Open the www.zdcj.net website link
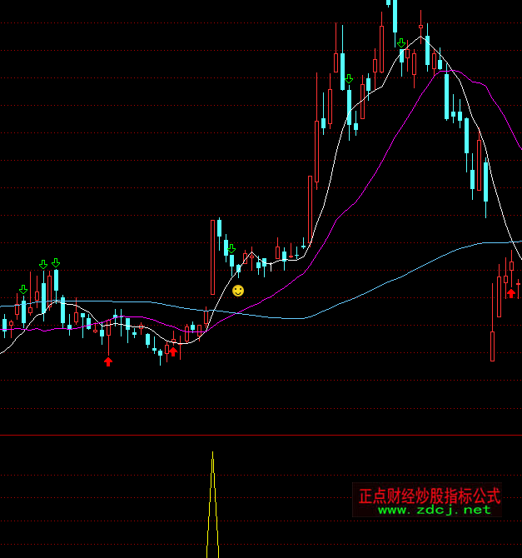This screenshot has width=522, height=558. (435, 510)
